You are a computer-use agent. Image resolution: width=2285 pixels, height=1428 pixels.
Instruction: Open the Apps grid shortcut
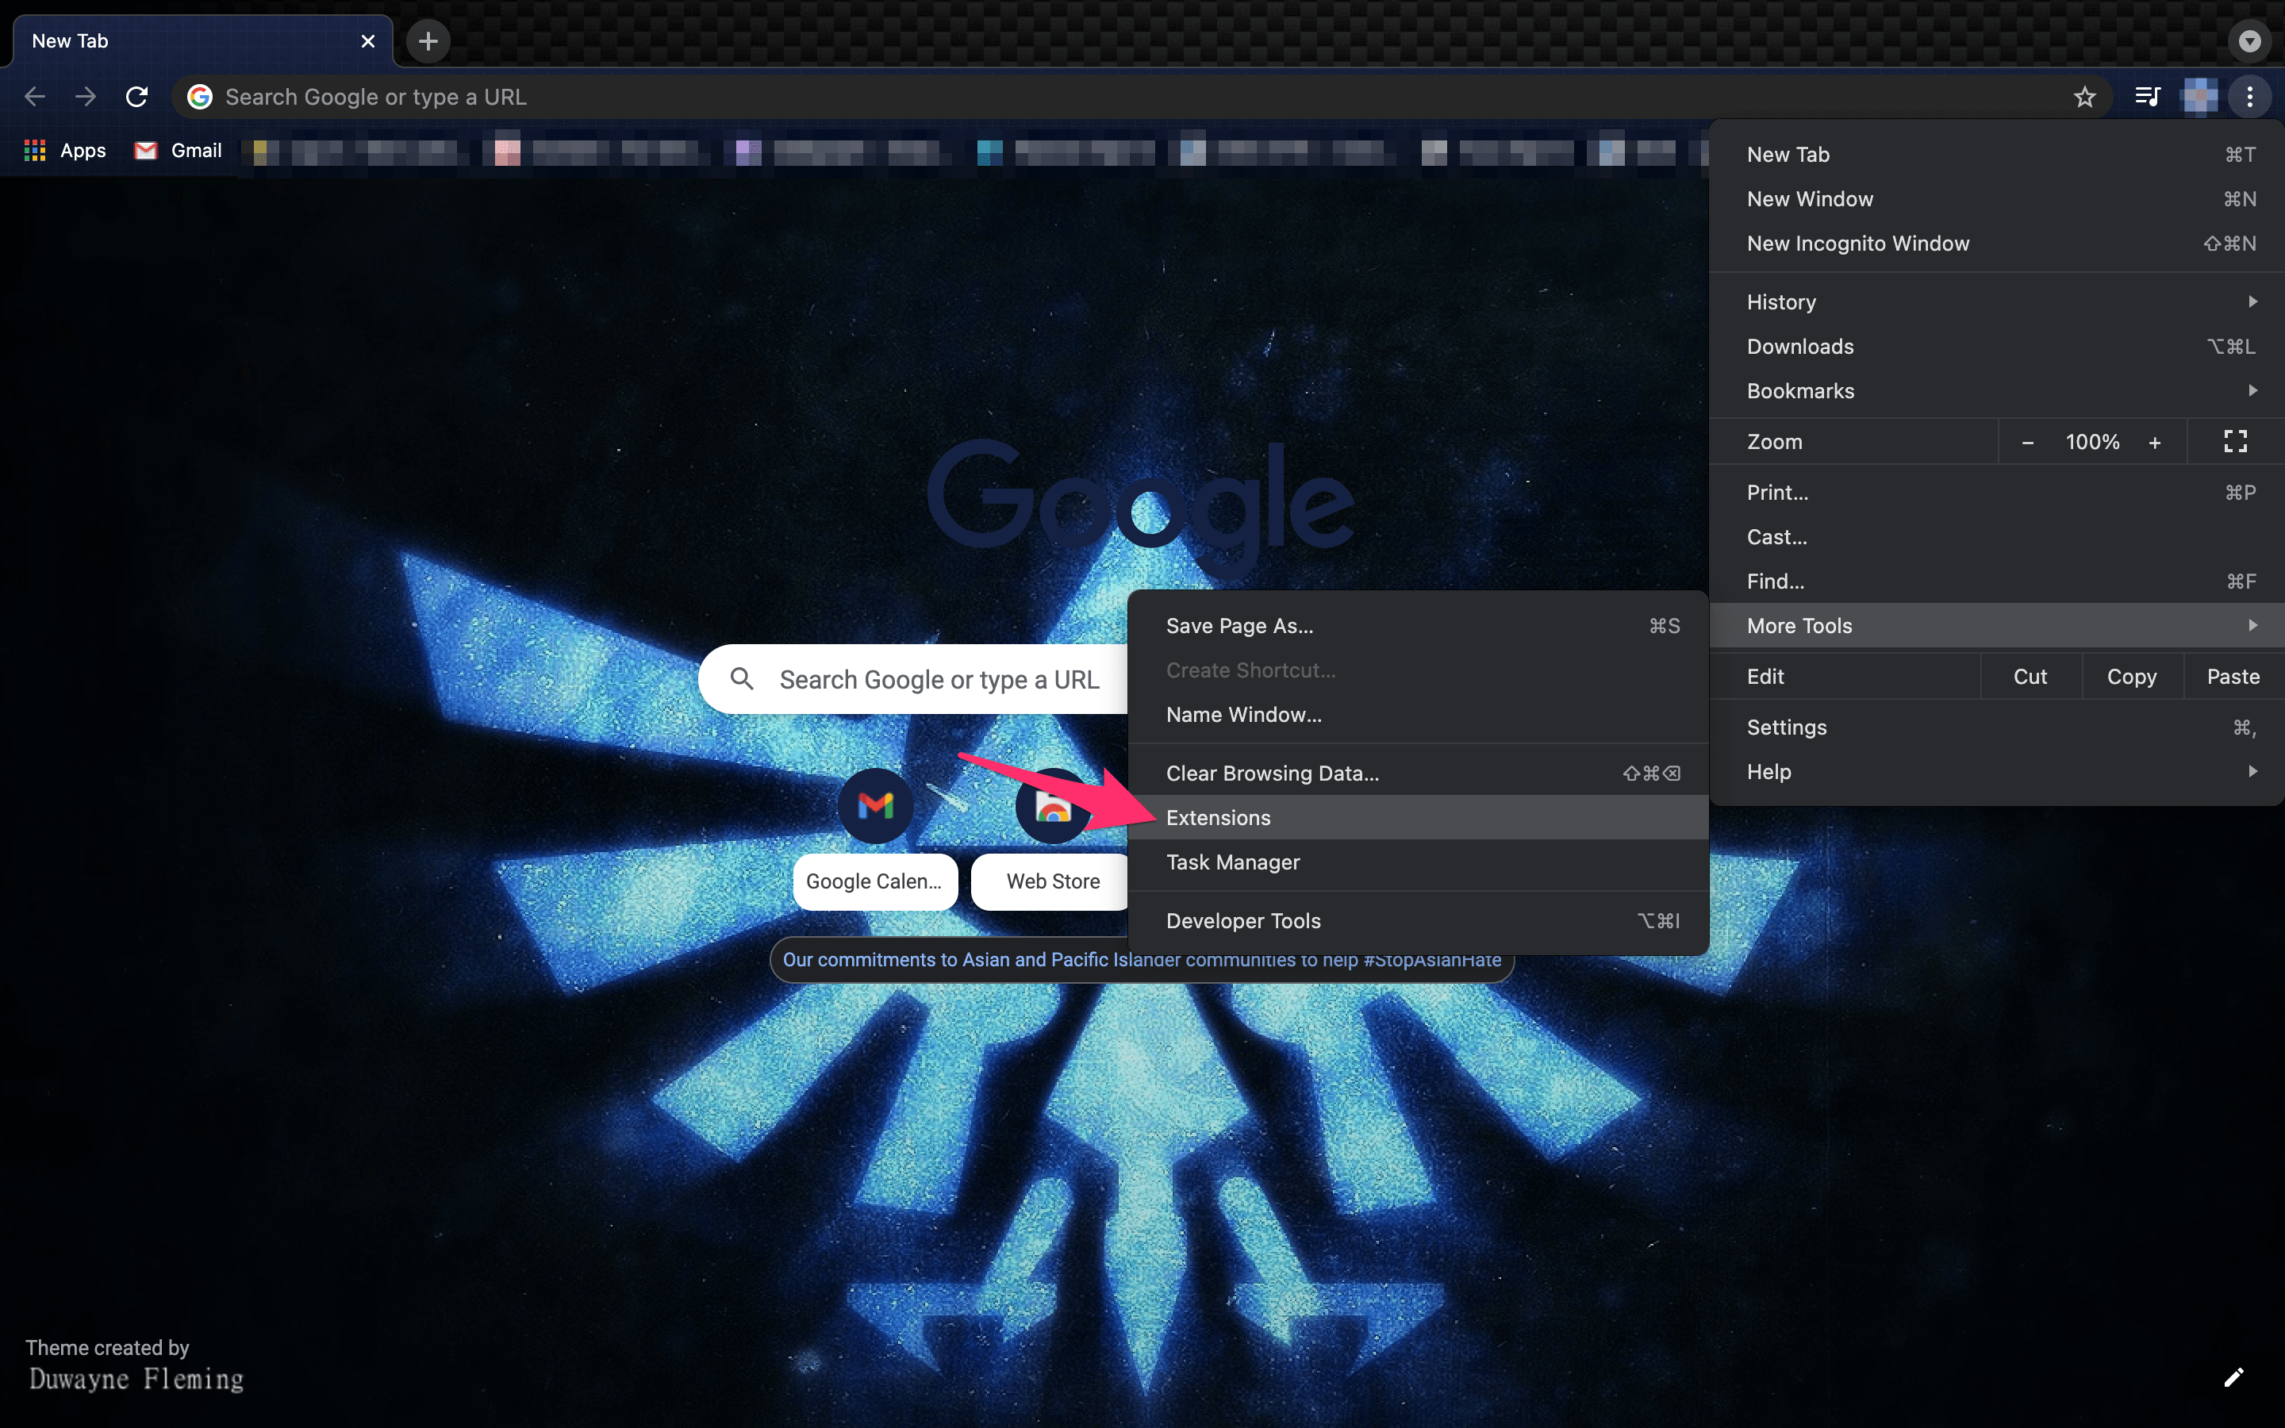tap(64, 150)
